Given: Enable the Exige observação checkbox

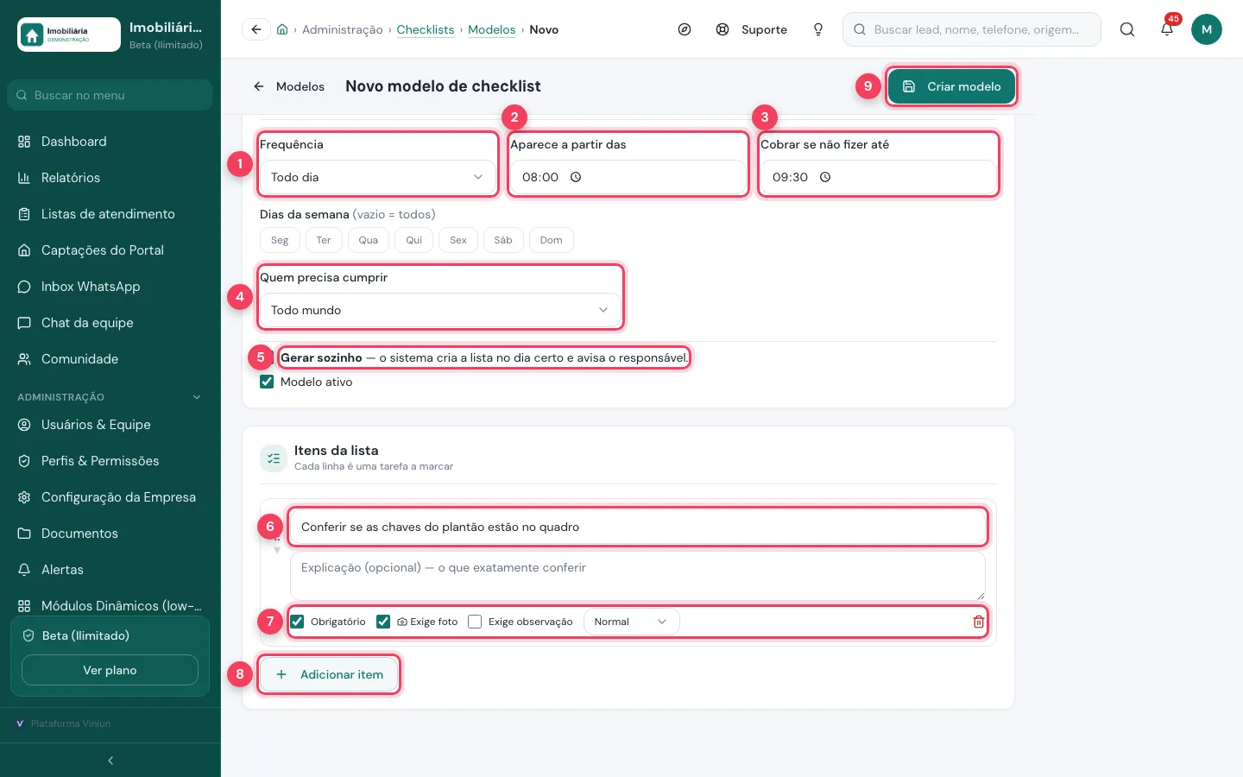Looking at the screenshot, I should tap(475, 622).
